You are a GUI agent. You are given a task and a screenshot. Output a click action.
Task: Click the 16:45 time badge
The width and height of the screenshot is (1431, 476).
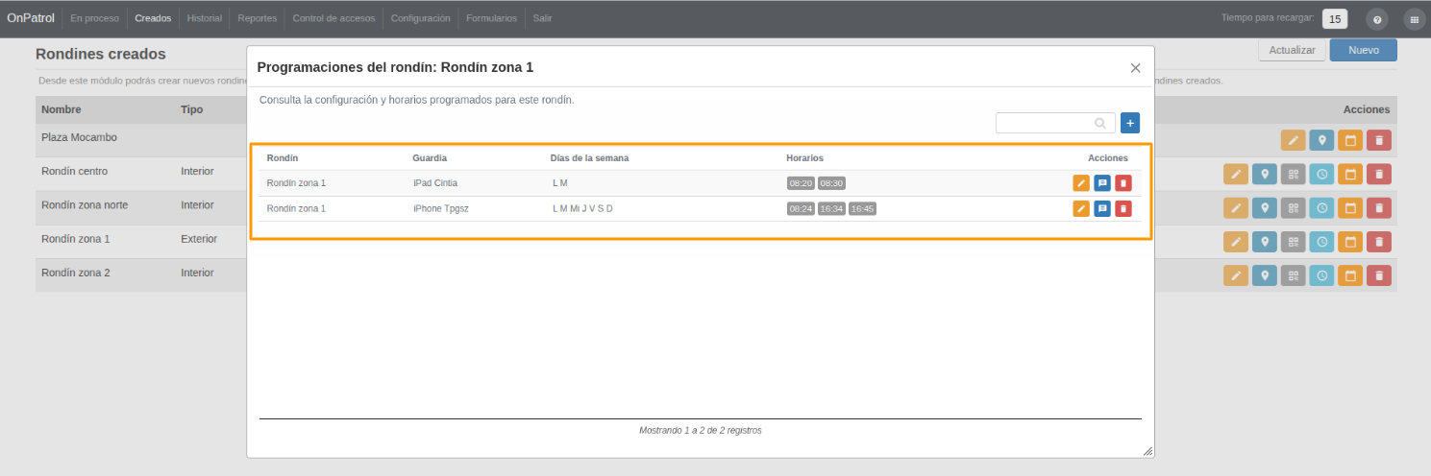tap(862, 208)
